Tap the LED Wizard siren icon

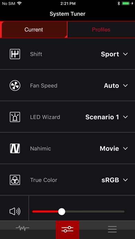(x=15, y=117)
